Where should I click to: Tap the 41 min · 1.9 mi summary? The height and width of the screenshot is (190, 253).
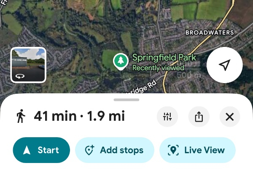(79, 116)
